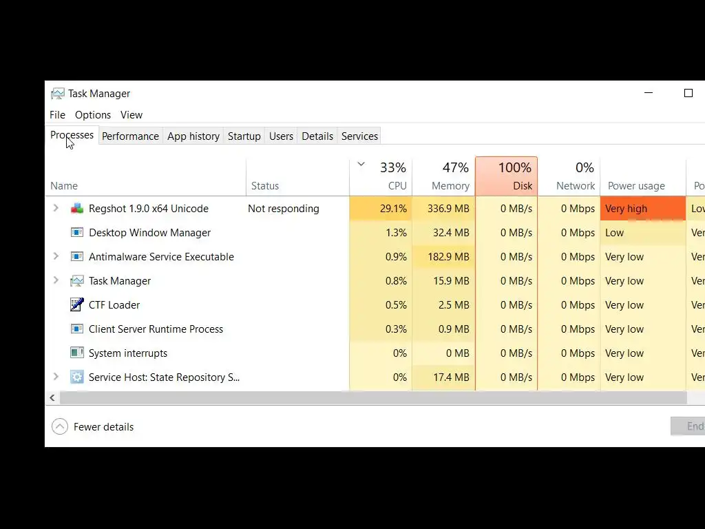Click the 17.4 MB memory value
The width and height of the screenshot is (705, 529).
[451, 377]
